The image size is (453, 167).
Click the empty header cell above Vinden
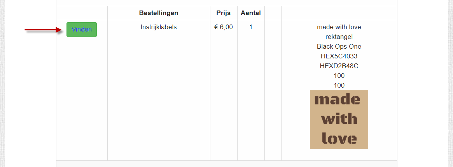(82, 13)
